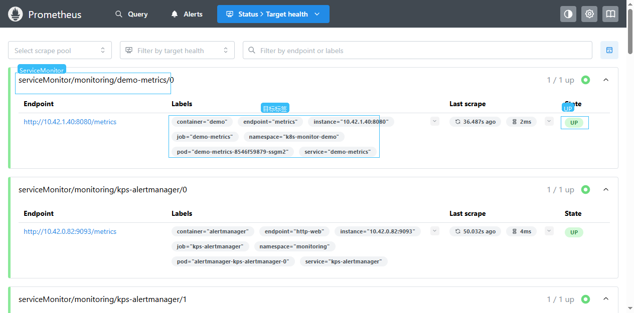634x313 pixels.
Task: Open settings via the gear icon
Action: 589,14
